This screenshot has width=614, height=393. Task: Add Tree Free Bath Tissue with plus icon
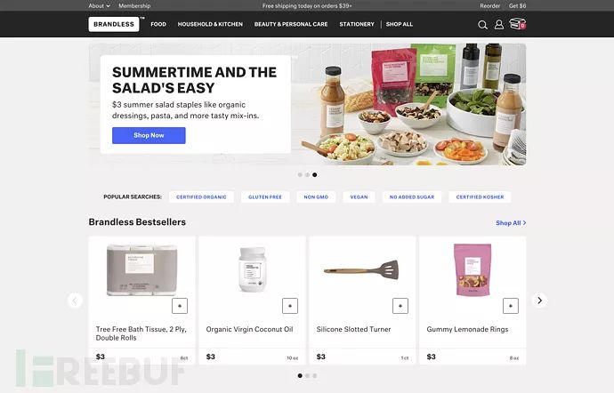click(180, 306)
